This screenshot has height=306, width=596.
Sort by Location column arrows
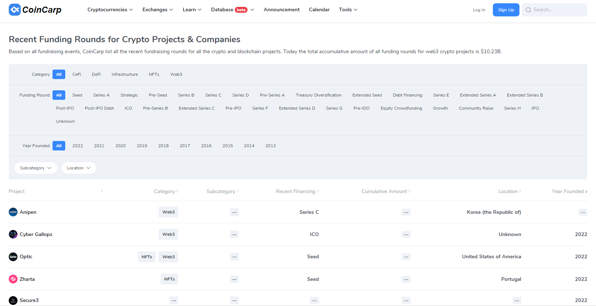(520, 191)
